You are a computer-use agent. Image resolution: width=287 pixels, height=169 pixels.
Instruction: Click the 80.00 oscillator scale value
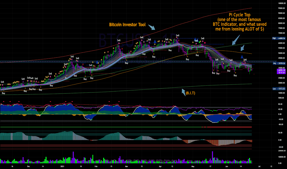[280, 104]
